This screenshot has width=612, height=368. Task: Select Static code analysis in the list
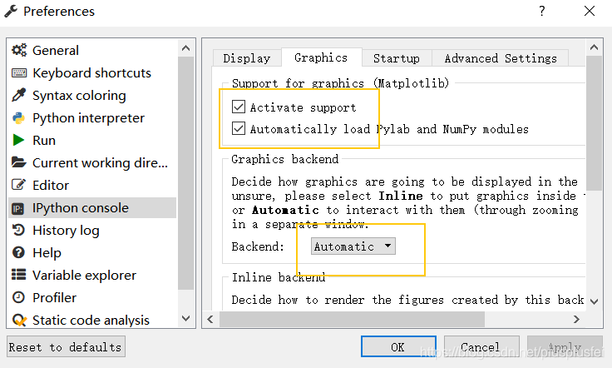92,320
